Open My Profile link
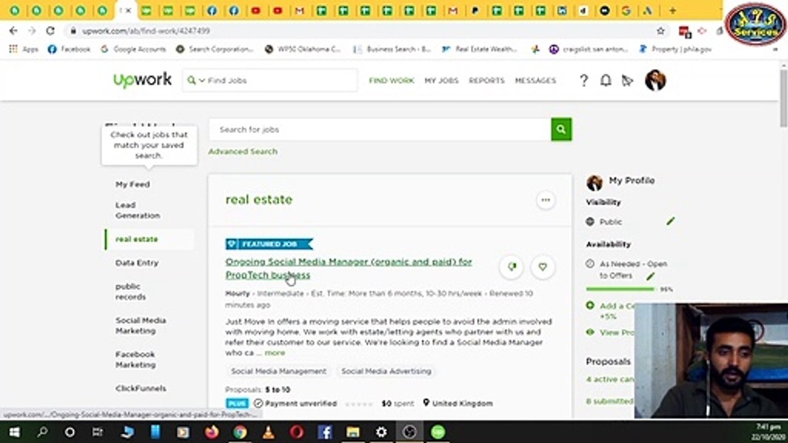The width and height of the screenshot is (788, 443). [632, 181]
